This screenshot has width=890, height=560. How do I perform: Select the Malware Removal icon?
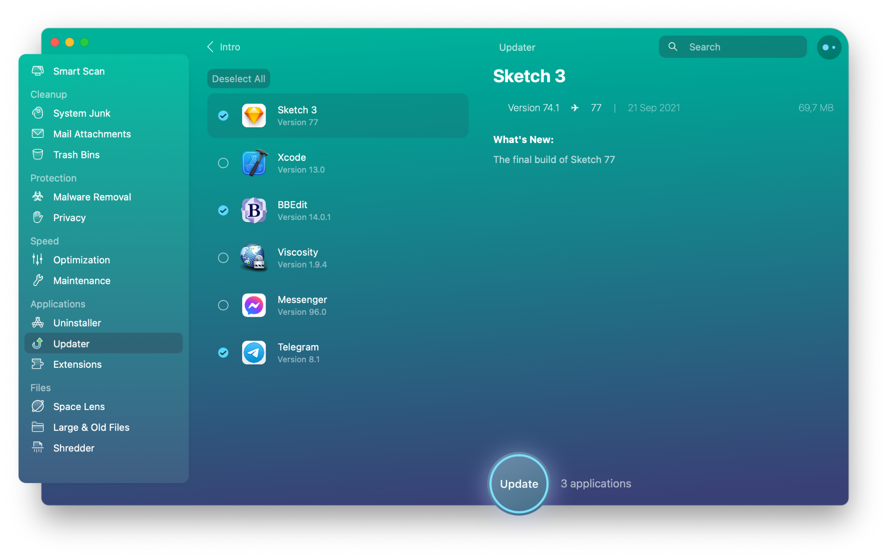click(38, 196)
